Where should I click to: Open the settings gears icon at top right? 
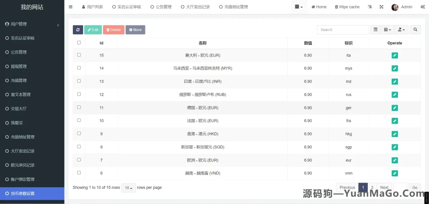422,7
